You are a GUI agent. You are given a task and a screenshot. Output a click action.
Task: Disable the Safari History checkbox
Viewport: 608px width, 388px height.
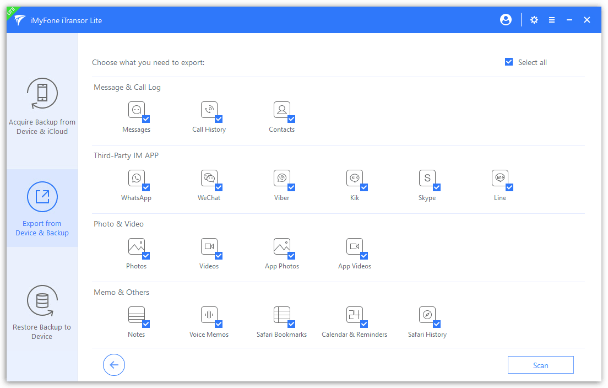437,324
